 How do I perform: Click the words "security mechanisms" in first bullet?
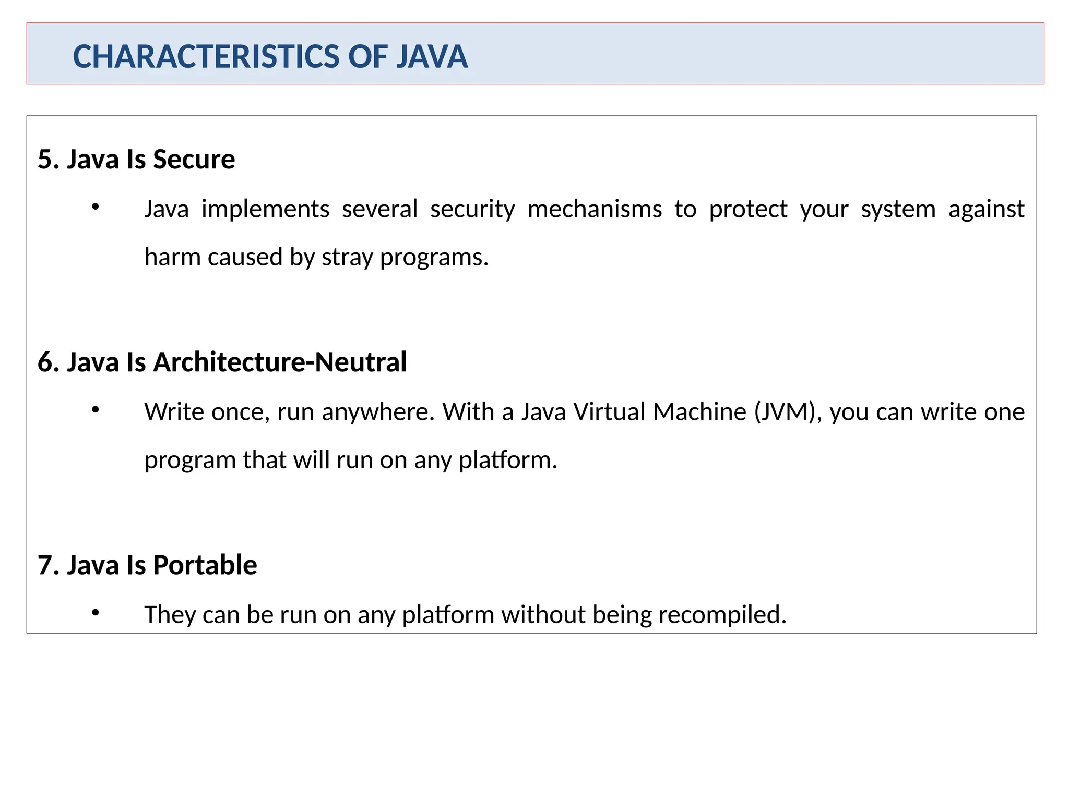pyautogui.click(x=545, y=209)
